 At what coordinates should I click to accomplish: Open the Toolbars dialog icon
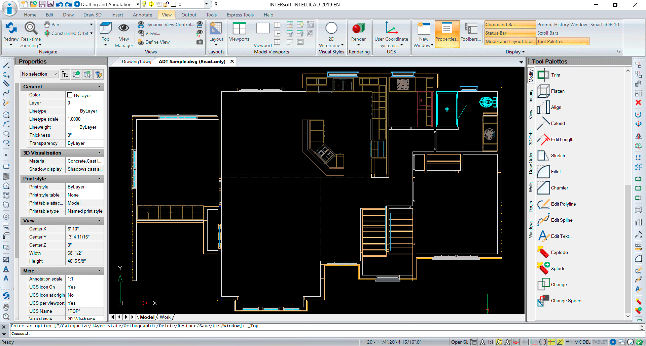[x=471, y=28]
